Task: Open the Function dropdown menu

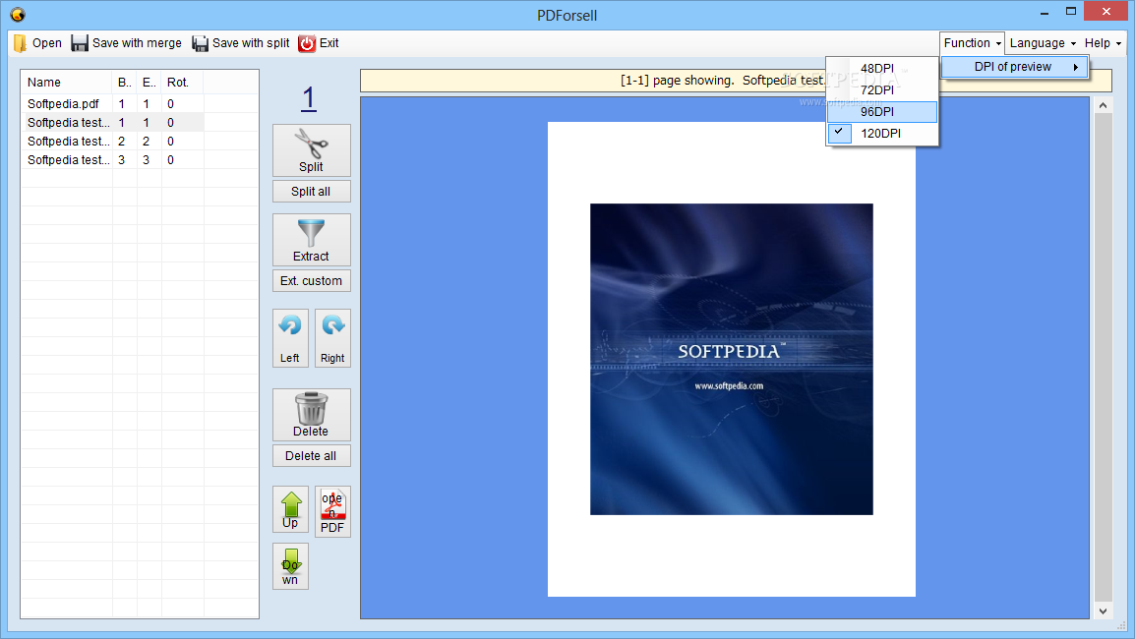Action: 972,43
